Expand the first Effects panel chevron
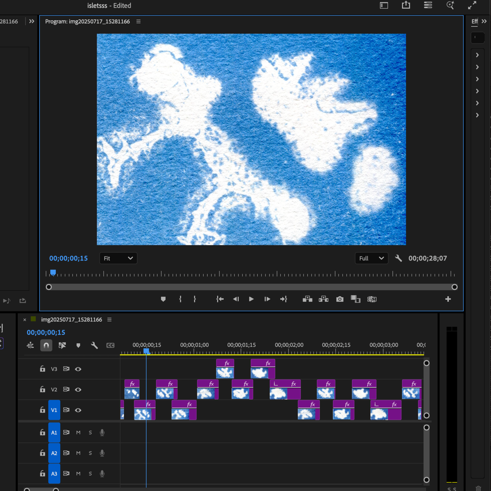The height and width of the screenshot is (491, 491). (x=477, y=55)
